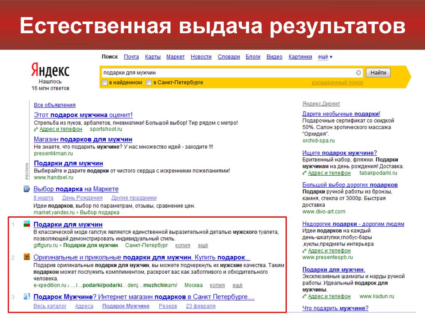Open result 'Оригинальные и прикольные подарки для мужчин'

coord(142,257)
